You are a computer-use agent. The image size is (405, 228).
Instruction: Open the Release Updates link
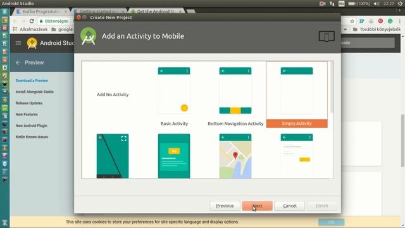click(29, 103)
